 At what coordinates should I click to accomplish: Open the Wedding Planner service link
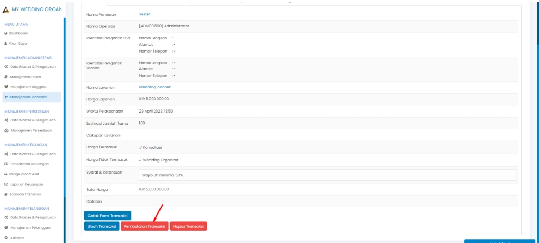coord(155,87)
